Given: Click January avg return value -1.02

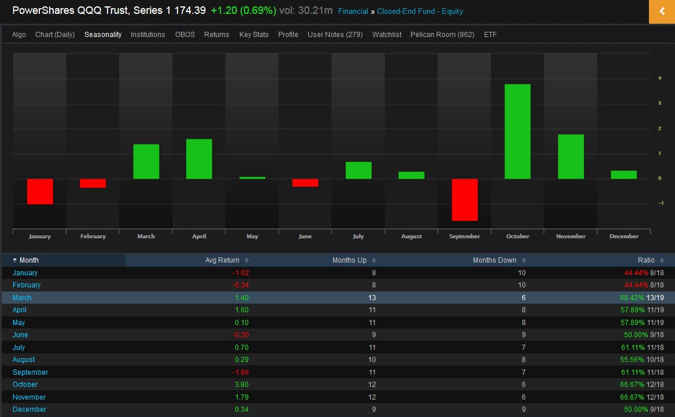Looking at the screenshot, I should coord(241,273).
